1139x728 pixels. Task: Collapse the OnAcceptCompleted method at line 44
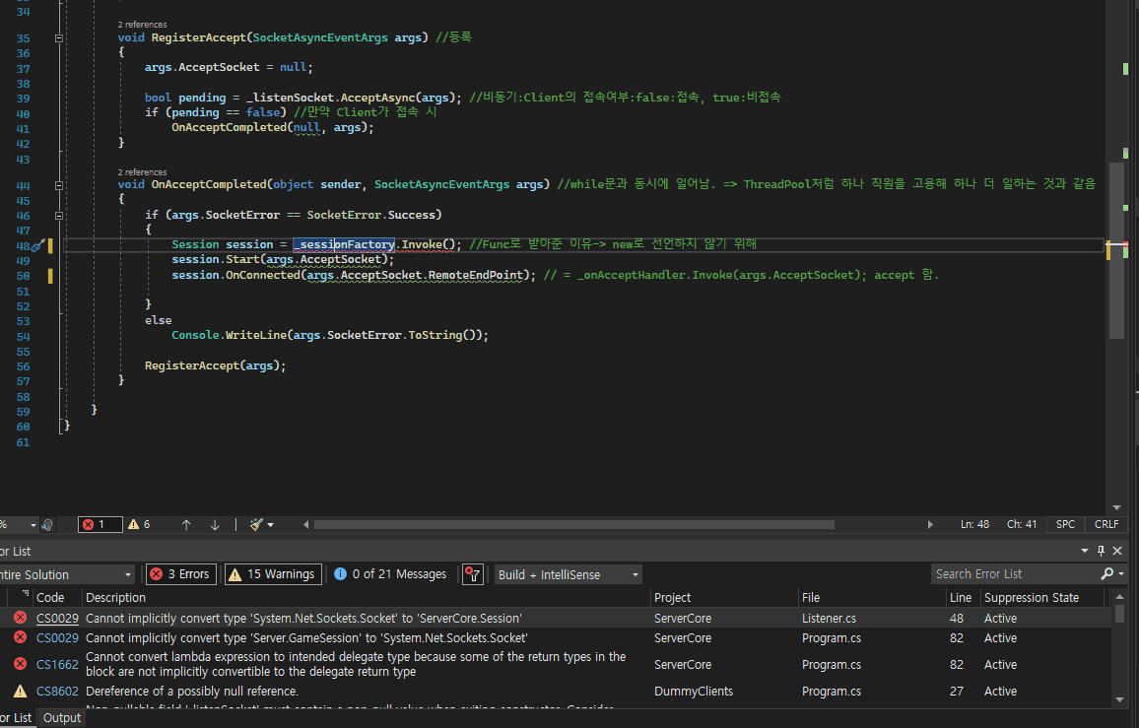59,185
